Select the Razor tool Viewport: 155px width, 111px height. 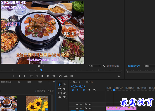(x=64, y=89)
